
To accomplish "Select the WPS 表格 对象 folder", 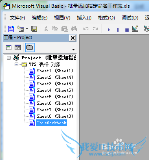I will [45, 64].
